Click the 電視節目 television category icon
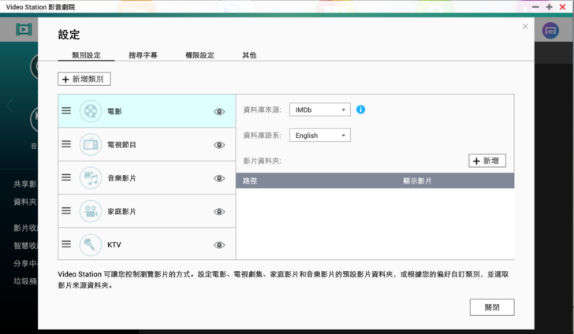Screen dimensions: 574x334 pos(91,144)
